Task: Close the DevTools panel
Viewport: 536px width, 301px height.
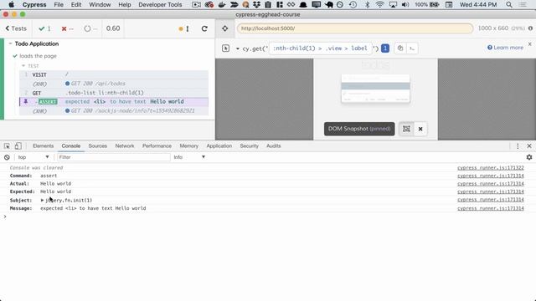Action: click(x=529, y=146)
